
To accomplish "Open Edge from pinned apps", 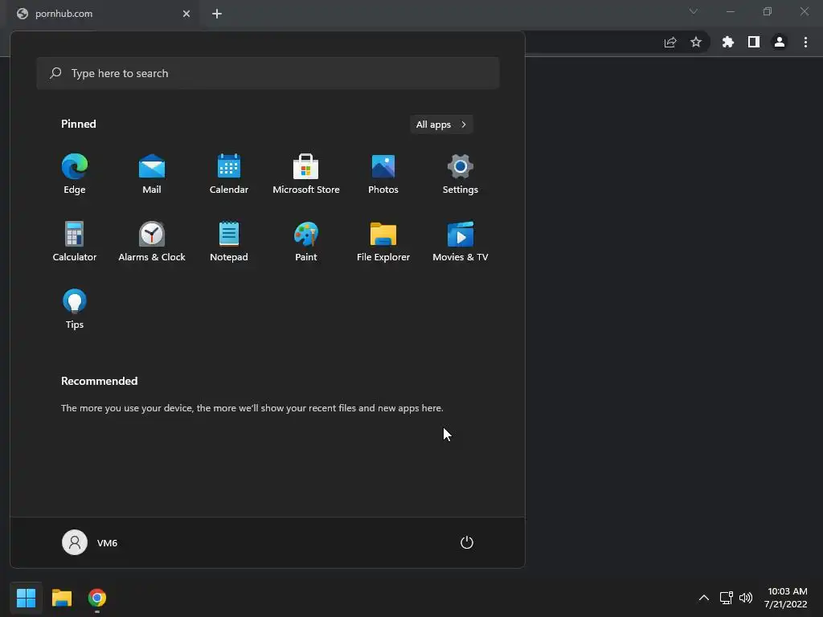I will click(x=75, y=174).
